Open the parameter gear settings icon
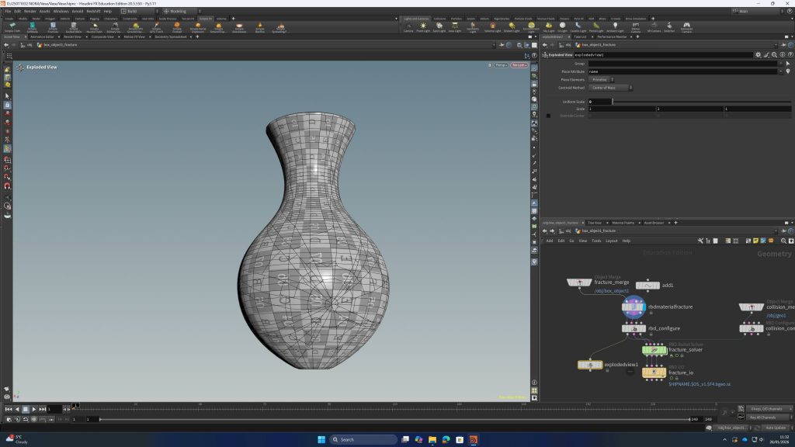 pos(759,55)
